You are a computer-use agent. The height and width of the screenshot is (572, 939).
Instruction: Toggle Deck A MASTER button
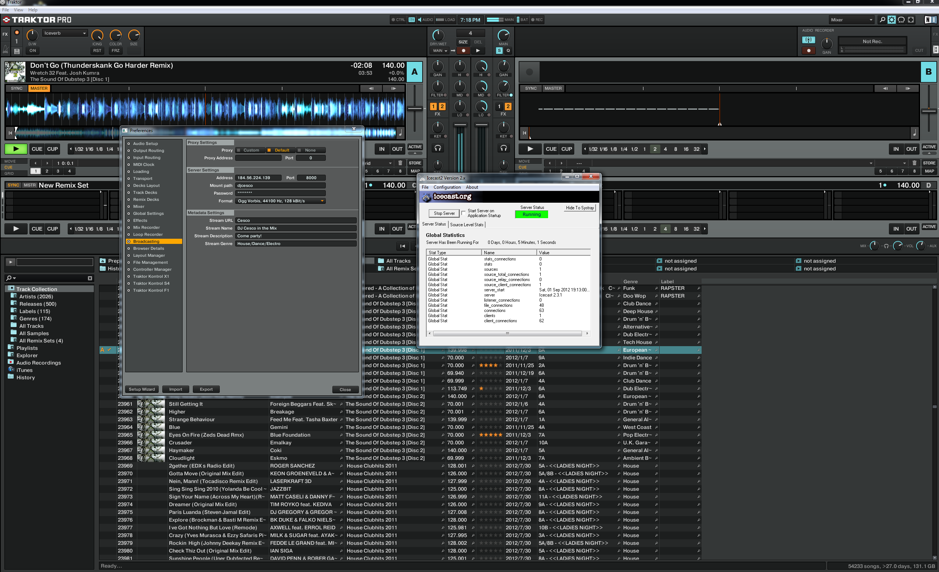coord(39,88)
